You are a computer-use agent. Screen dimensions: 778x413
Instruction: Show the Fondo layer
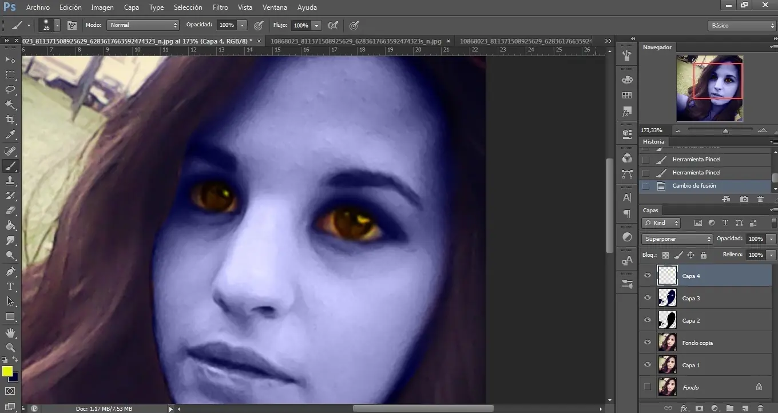pyautogui.click(x=648, y=387)
